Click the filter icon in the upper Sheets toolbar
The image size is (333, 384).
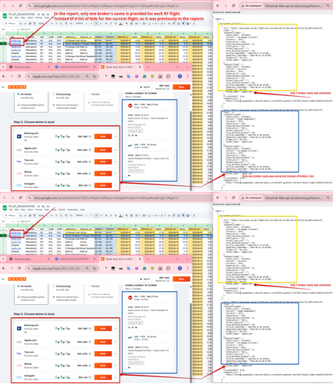pos(183,23)
